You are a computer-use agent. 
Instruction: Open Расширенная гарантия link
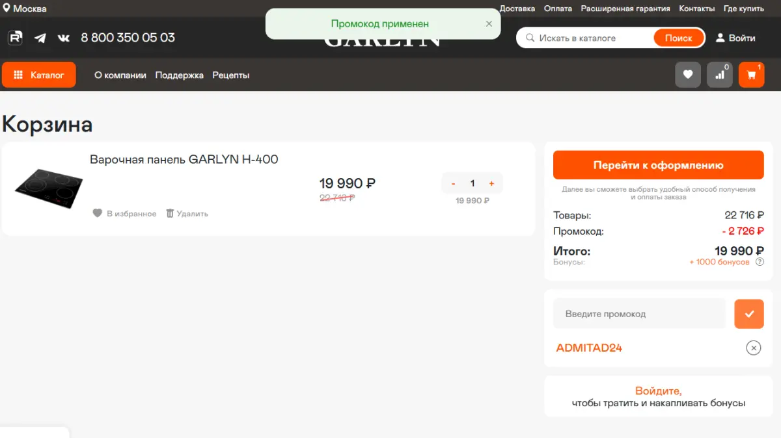625,8
